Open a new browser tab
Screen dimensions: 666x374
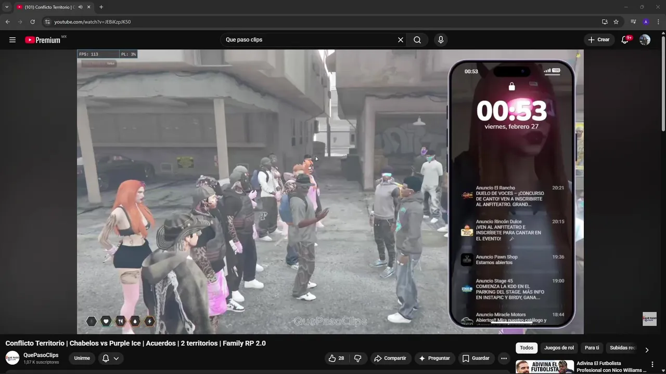click(101, 7)
